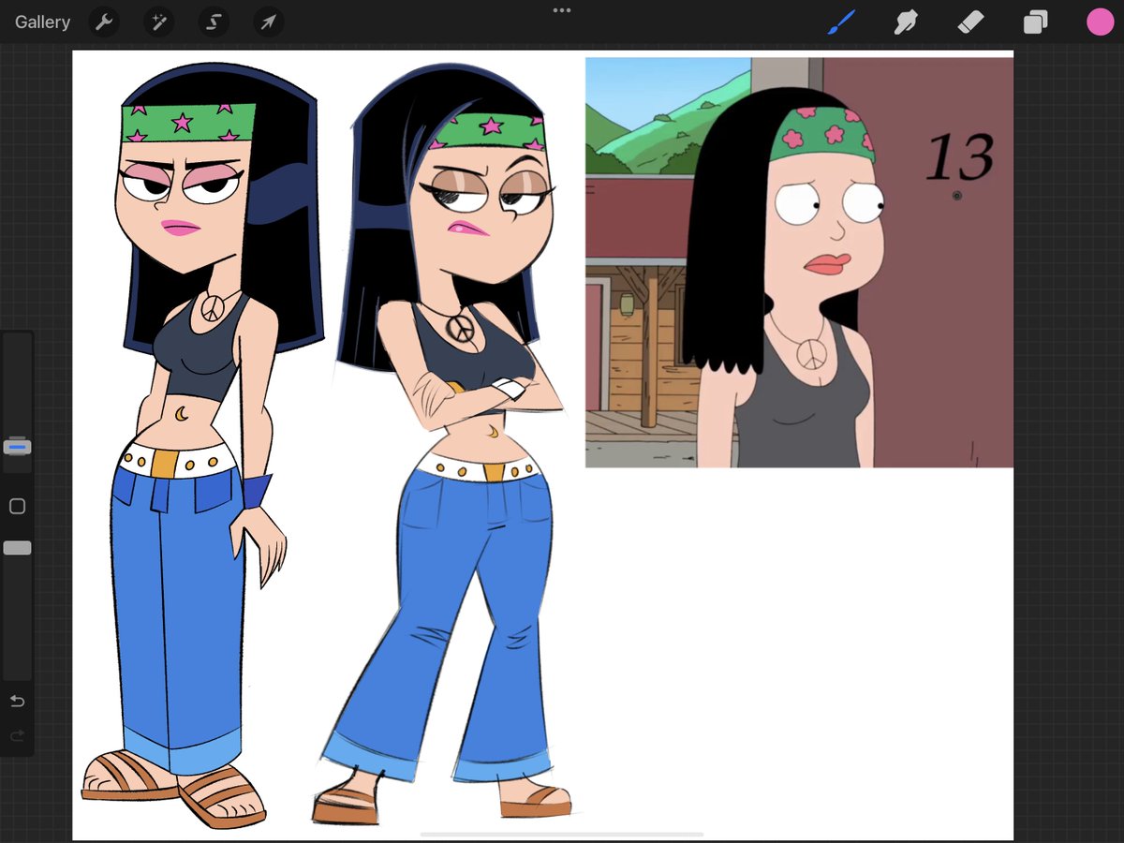Open the pink active color picker
Screen dimensions: 1124x843
[1100, 22]
